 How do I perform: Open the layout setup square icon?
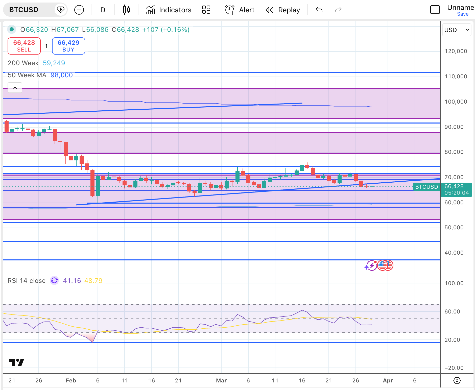point(435,10)
